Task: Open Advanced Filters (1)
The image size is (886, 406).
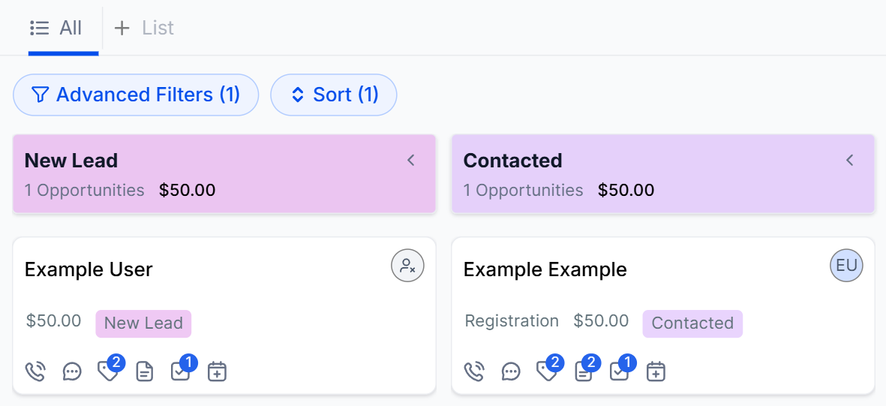Action: coord(136,95)
